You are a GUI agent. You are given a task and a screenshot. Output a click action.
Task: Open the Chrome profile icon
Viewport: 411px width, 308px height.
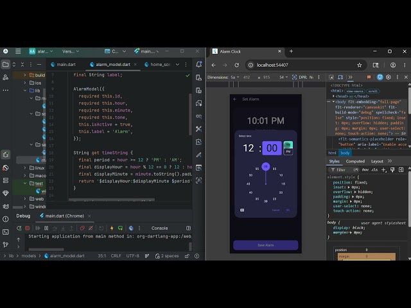point(392,65)
